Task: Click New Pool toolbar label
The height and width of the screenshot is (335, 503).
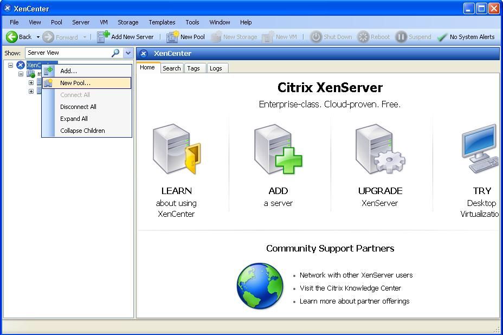Action: pos(192,37)
